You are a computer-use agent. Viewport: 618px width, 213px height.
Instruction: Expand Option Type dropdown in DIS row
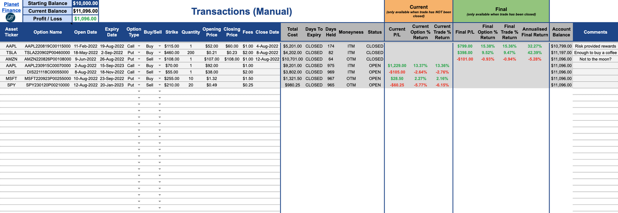pyautogui.click(x=139, y=72)
